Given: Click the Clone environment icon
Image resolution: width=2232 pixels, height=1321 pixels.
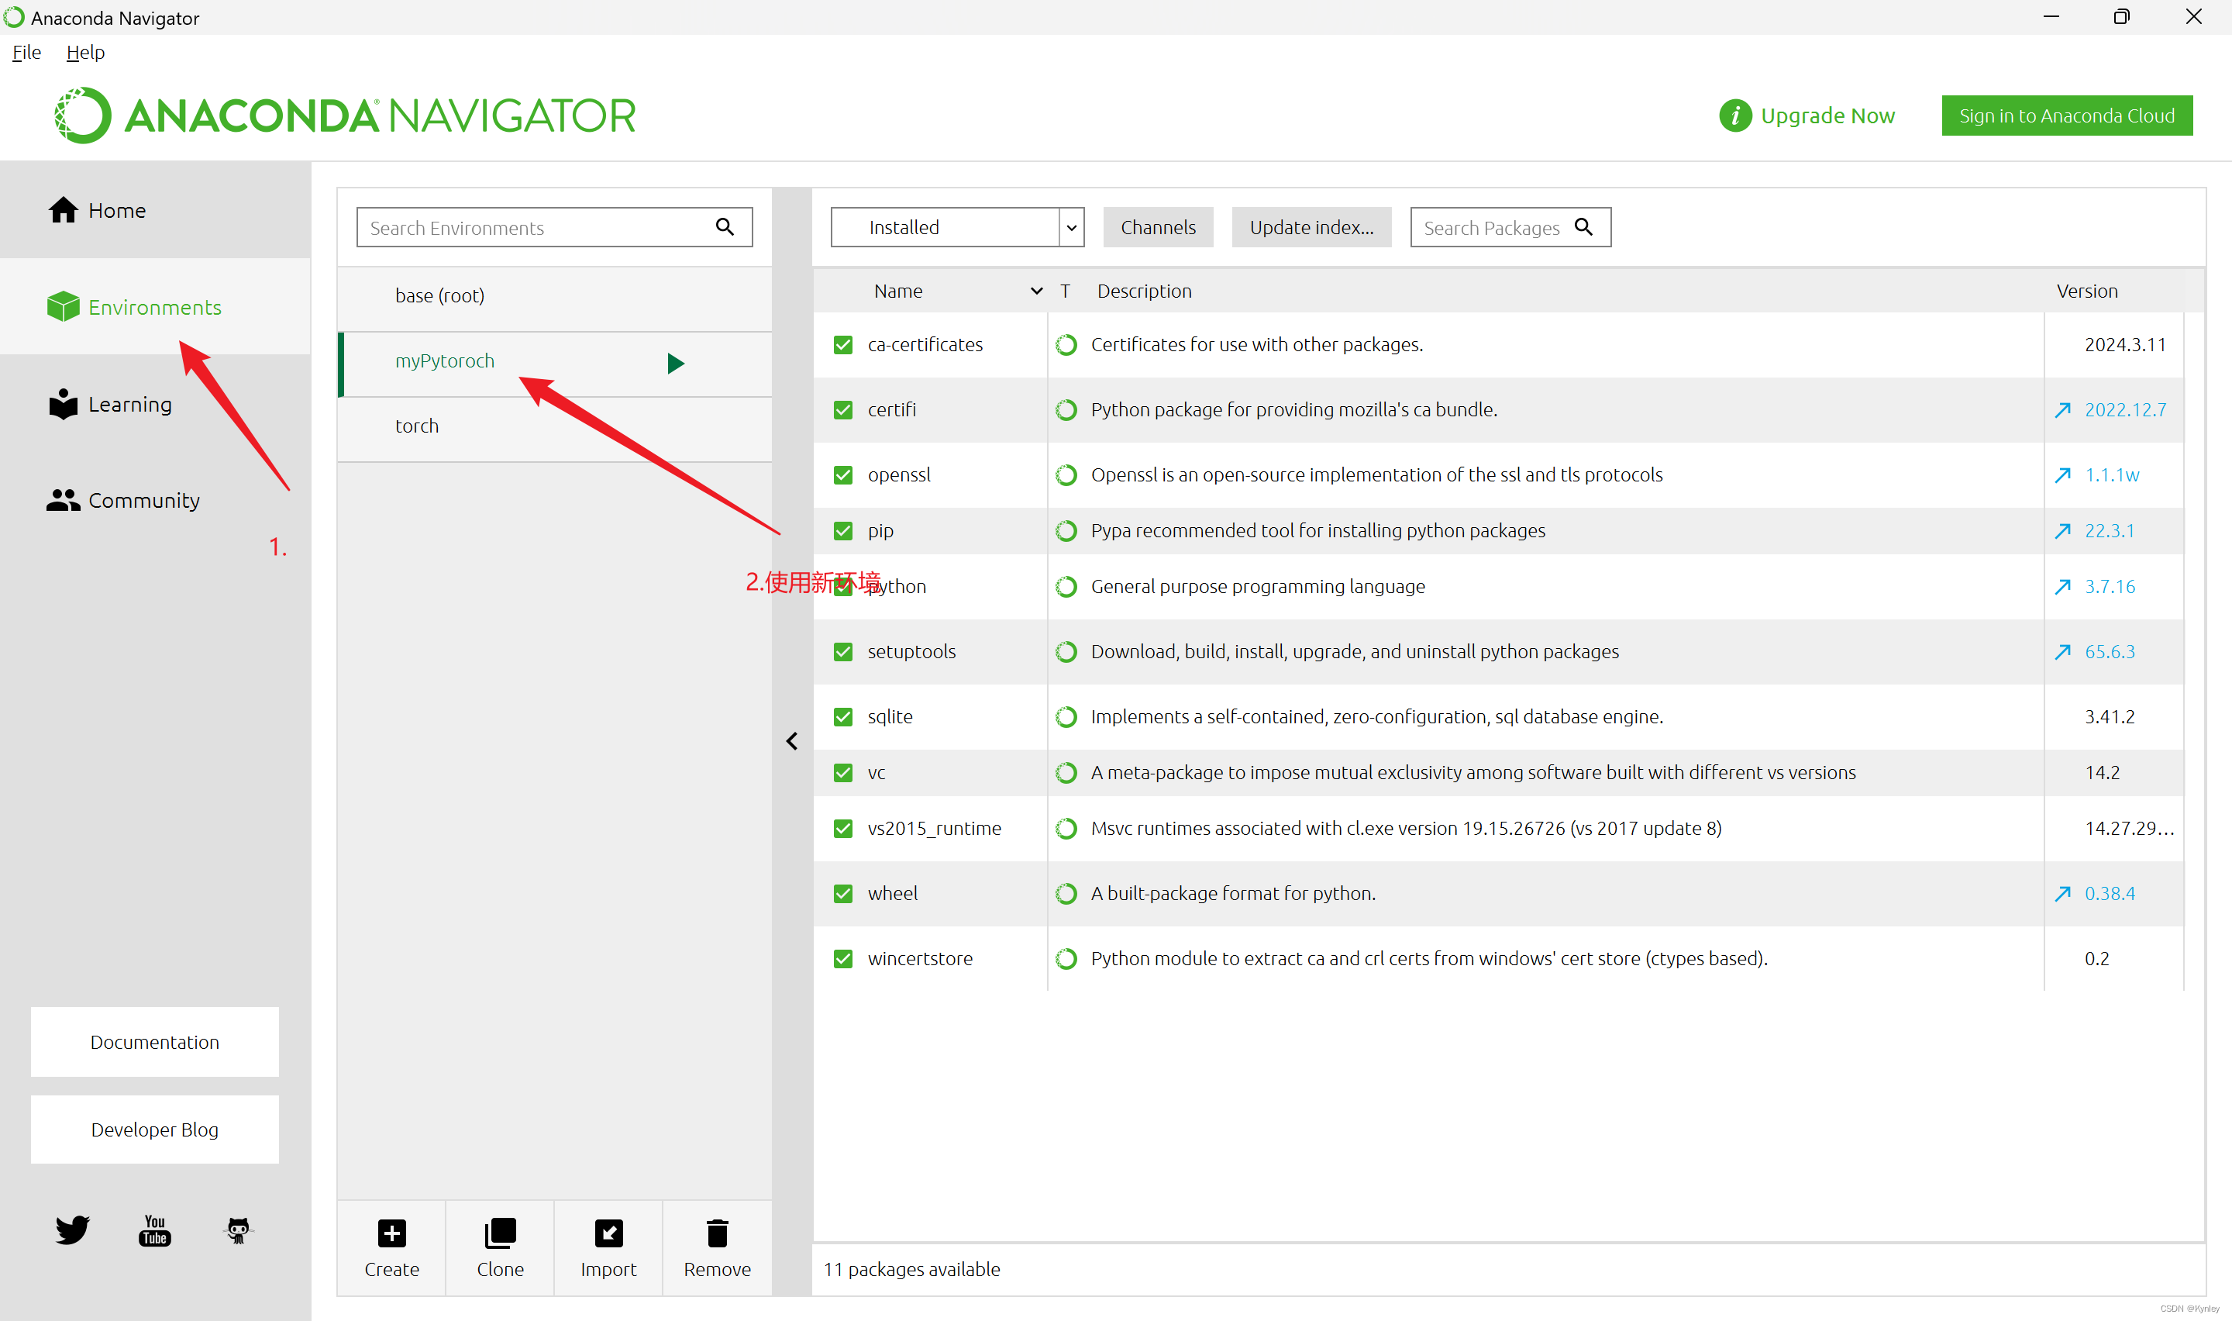Looking at the screenshot, I should (500, 1233).
